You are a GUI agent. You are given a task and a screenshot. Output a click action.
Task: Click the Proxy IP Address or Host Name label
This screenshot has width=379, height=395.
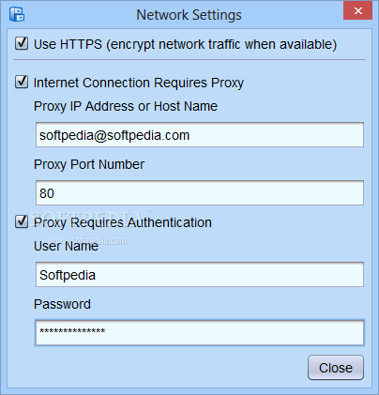(126, 106)
